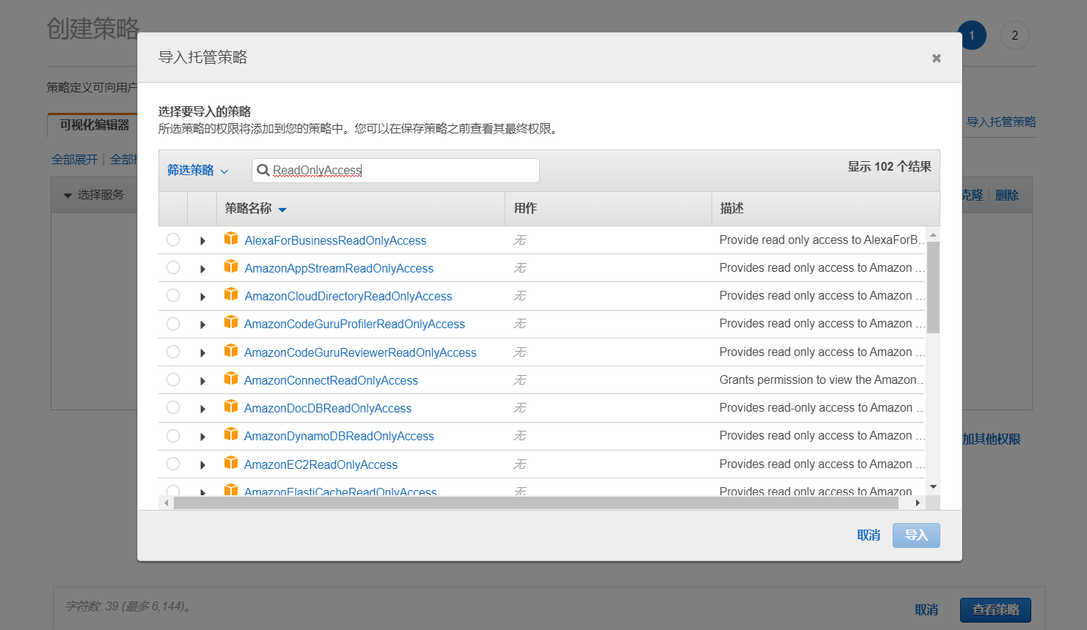This screenshot has height=630, width=1087.
Task: Click the policy box icon next to AmazonAppStreamReadOnlyAccess
Action: pyautogui.click(x=231, y=267)
